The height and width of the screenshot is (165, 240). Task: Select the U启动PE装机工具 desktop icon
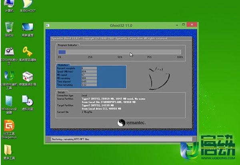[x=9, y=80]
